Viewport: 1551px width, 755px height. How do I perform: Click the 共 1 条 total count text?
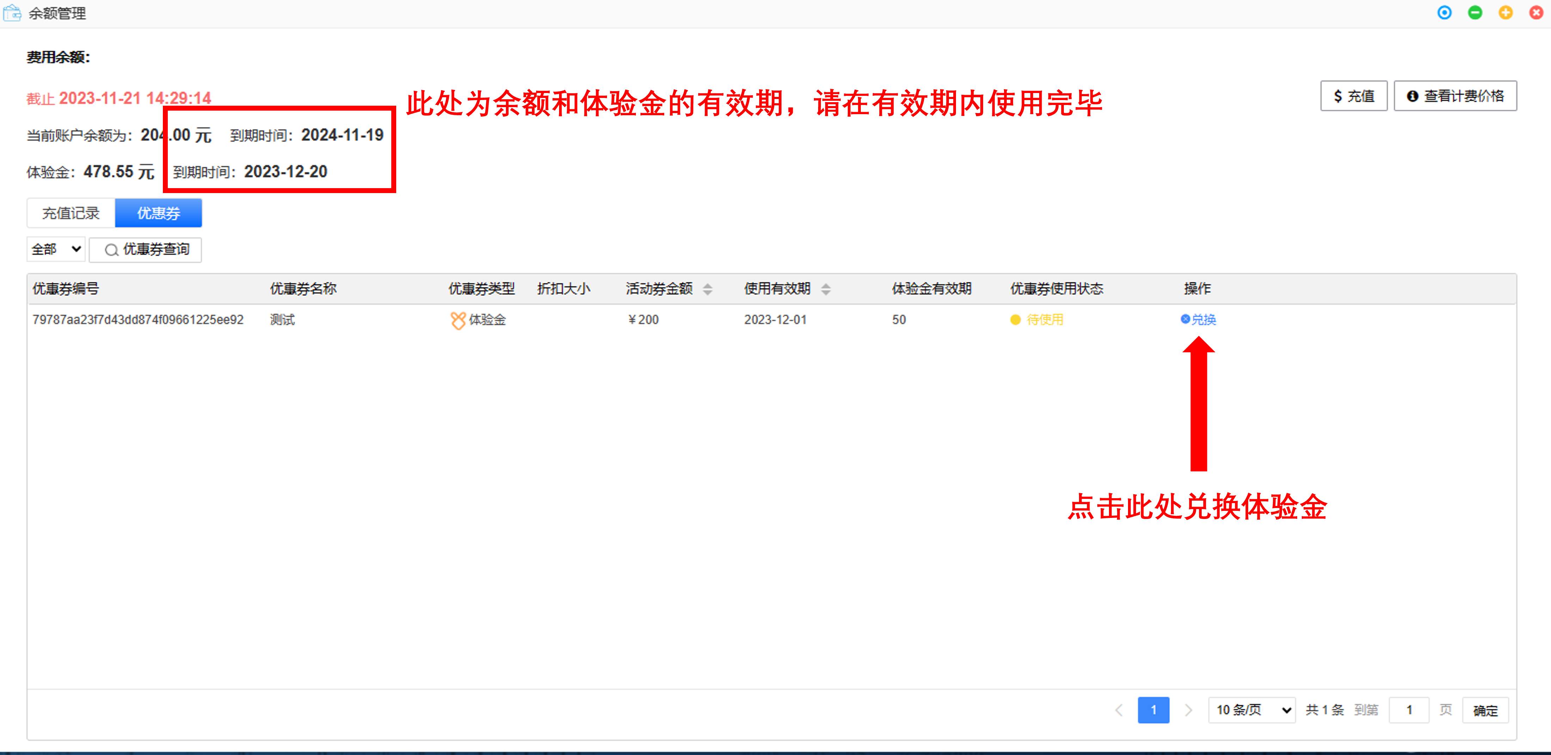click(x=1325, y=710)
